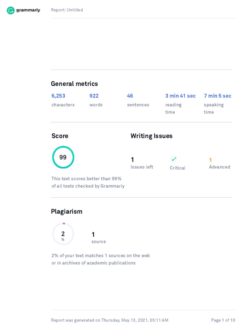
Task: Click the green Critical checkmark icon
Action: [x=174, y=159]
